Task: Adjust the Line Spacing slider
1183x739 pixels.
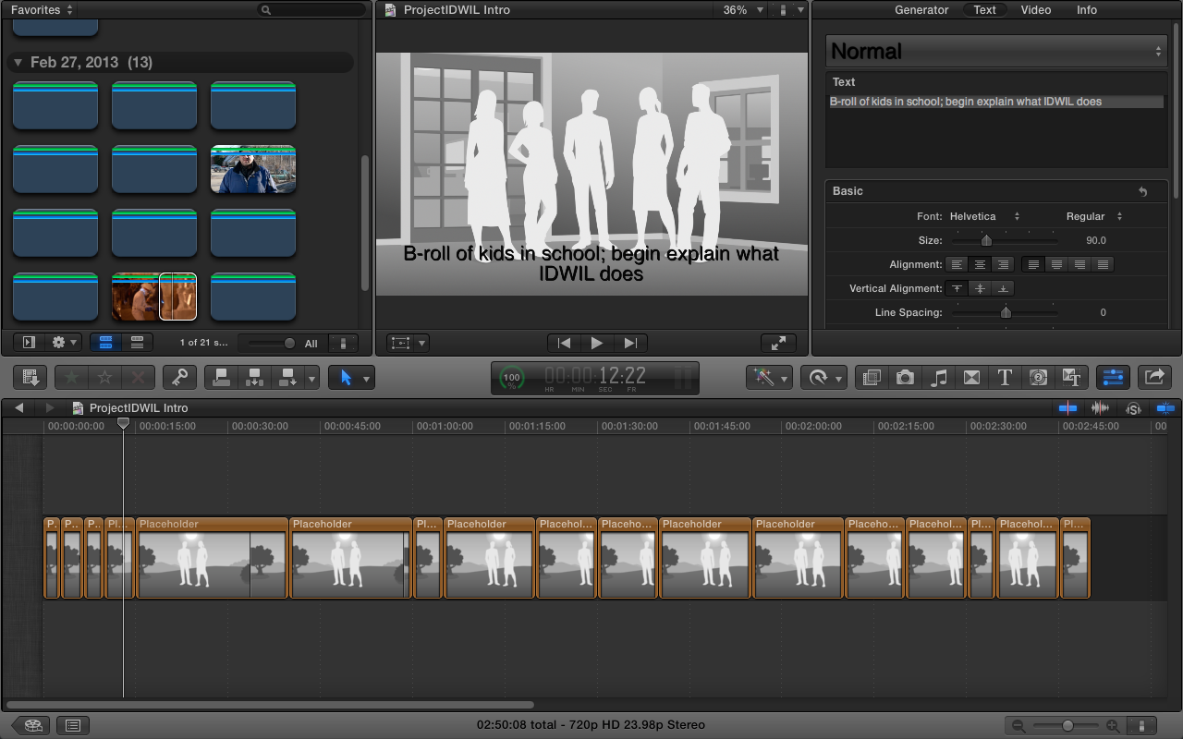Action: [1005, 312]
